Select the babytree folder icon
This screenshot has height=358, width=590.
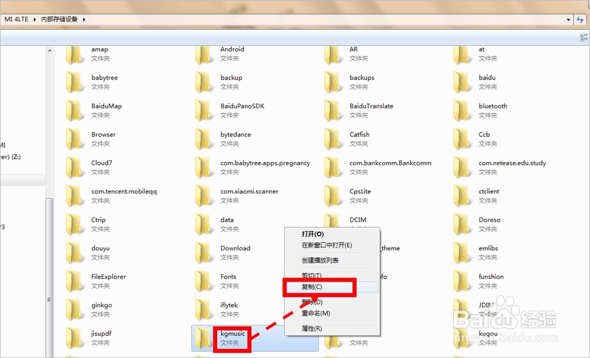tap(74, 82)
